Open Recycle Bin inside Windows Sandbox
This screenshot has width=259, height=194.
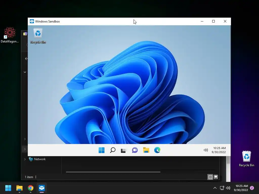point(38,36)
